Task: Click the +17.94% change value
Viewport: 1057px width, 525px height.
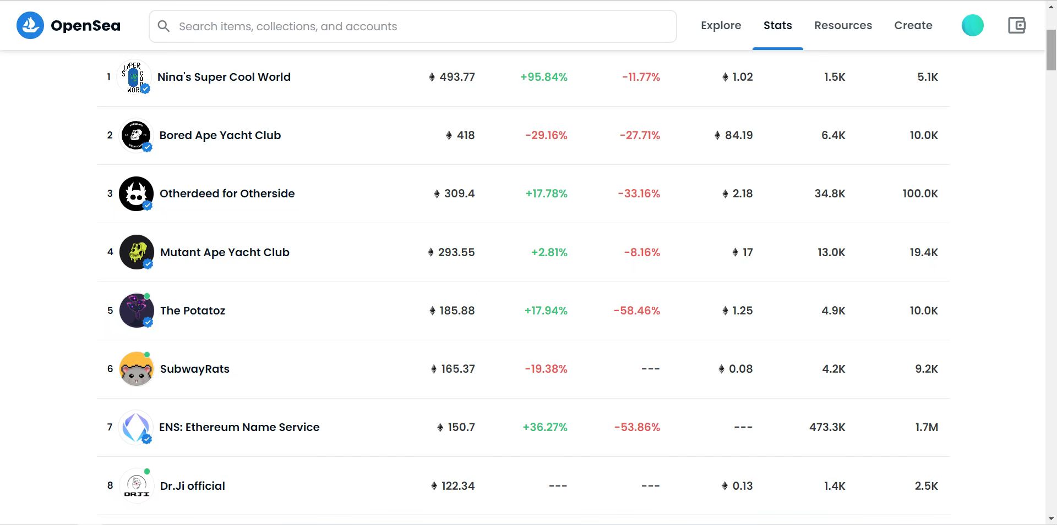Action: click(x=546, y=311)
